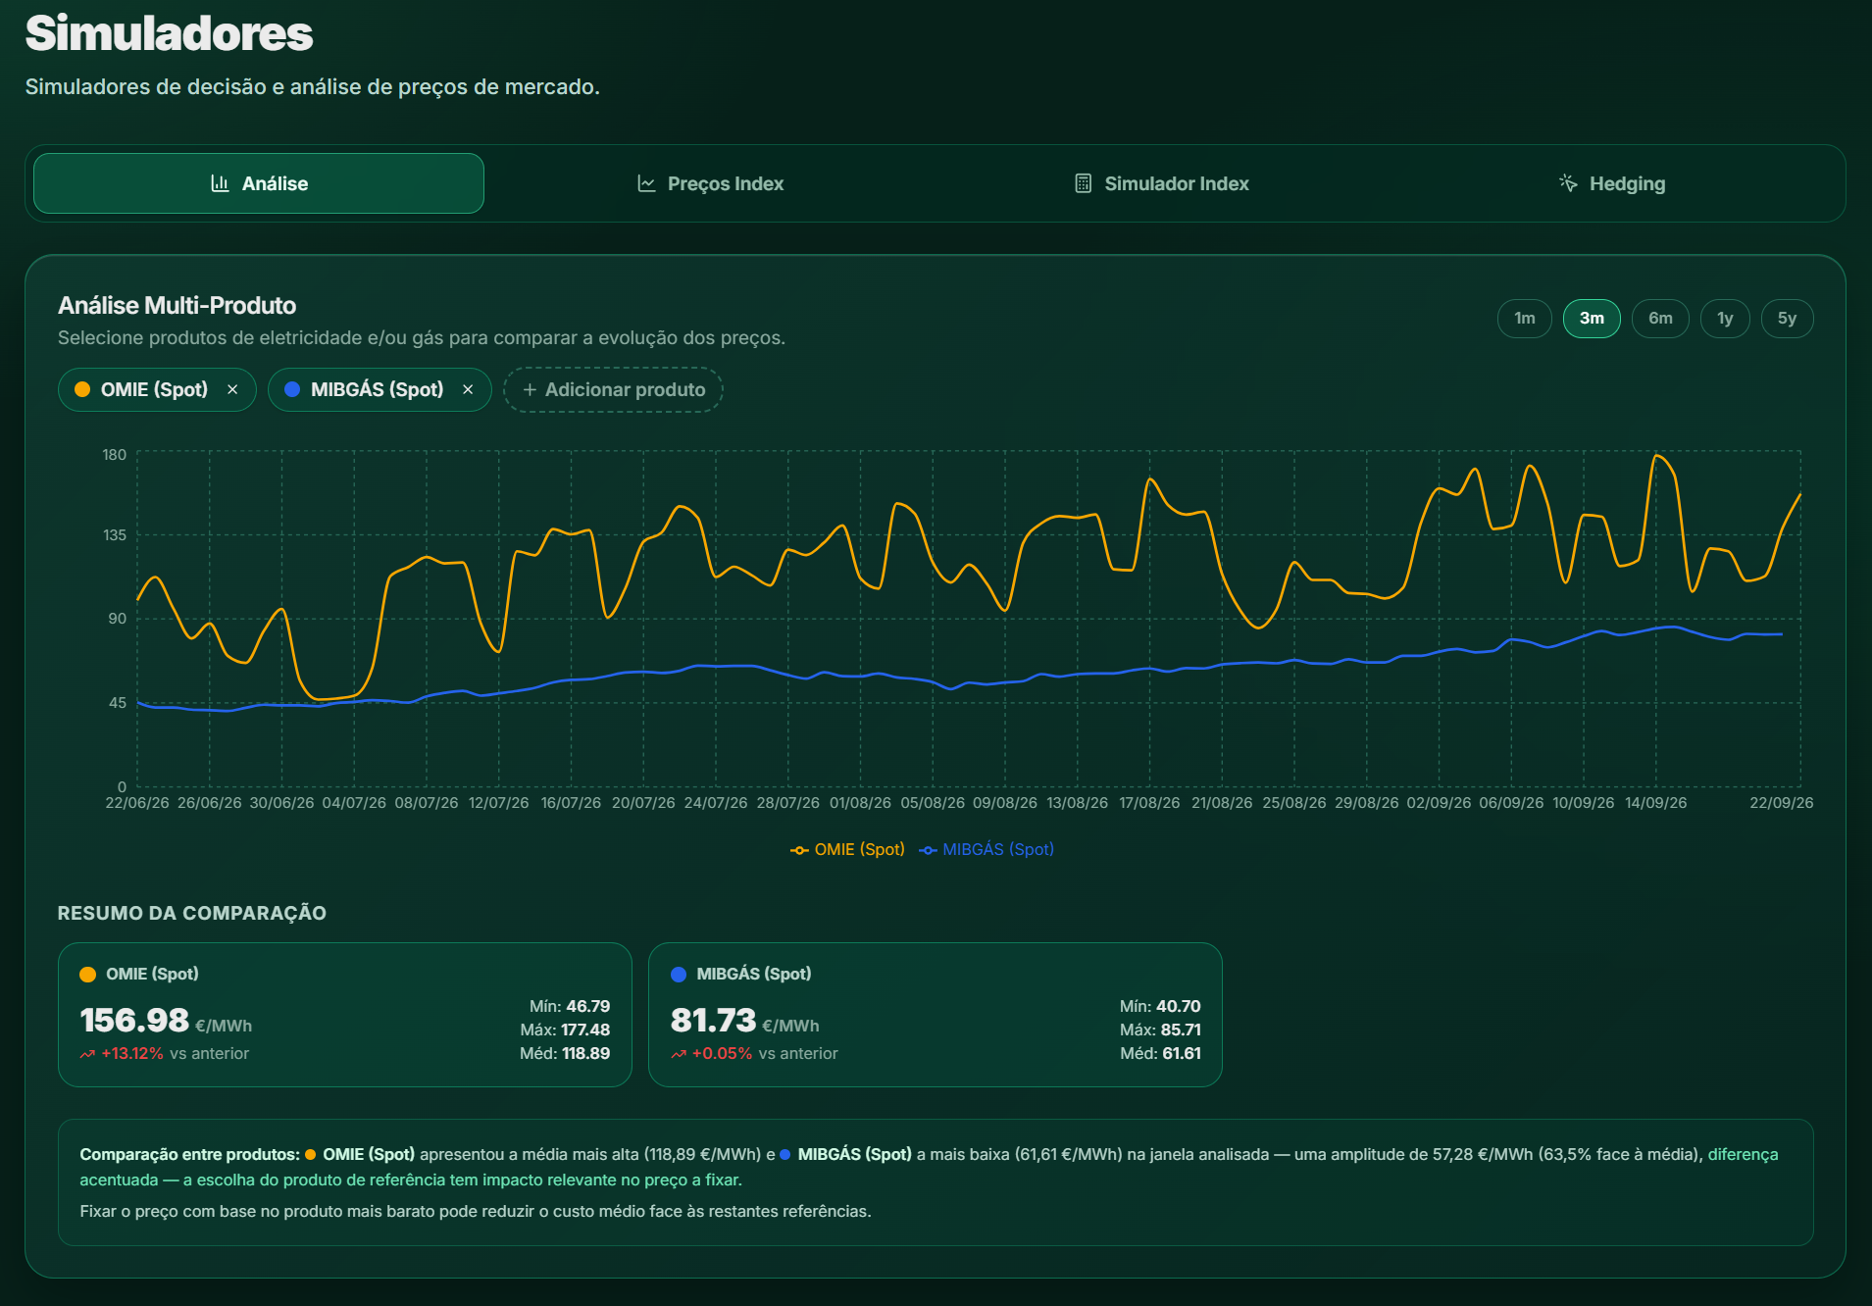
Task: Toggle OMIE (Spot) in chart legend
Action: point(847,849)
